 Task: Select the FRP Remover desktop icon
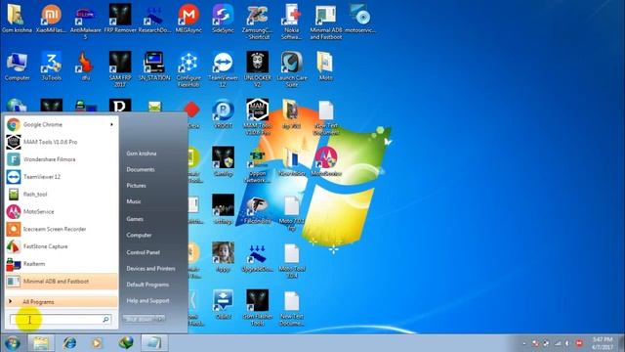(120, 19)
